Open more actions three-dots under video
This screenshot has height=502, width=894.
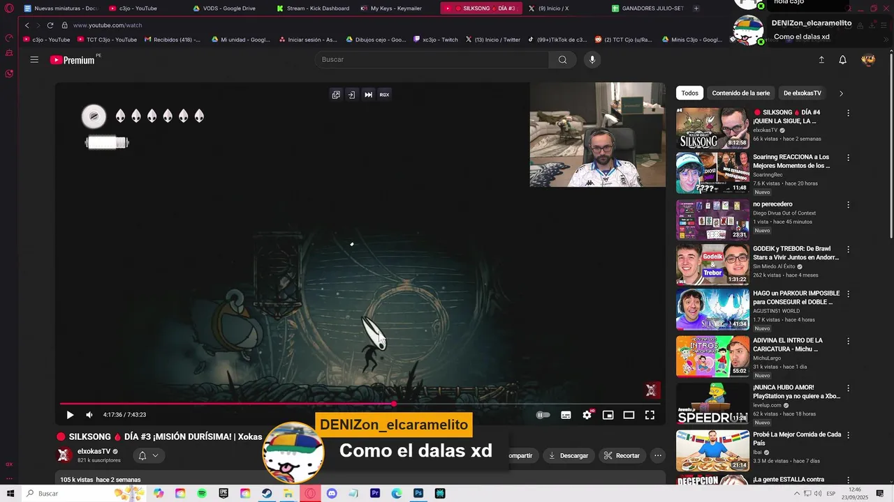pos(657,455)
